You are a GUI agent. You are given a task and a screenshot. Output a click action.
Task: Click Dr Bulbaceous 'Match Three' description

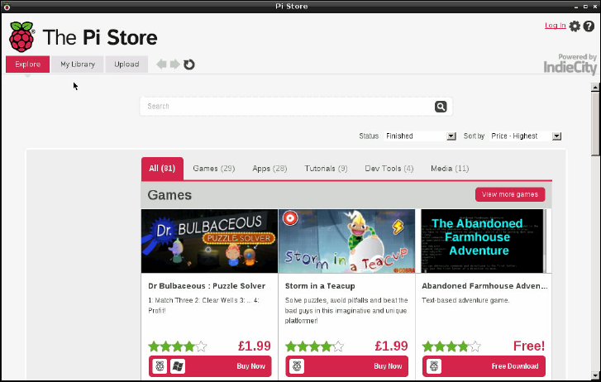coord(204,305)
